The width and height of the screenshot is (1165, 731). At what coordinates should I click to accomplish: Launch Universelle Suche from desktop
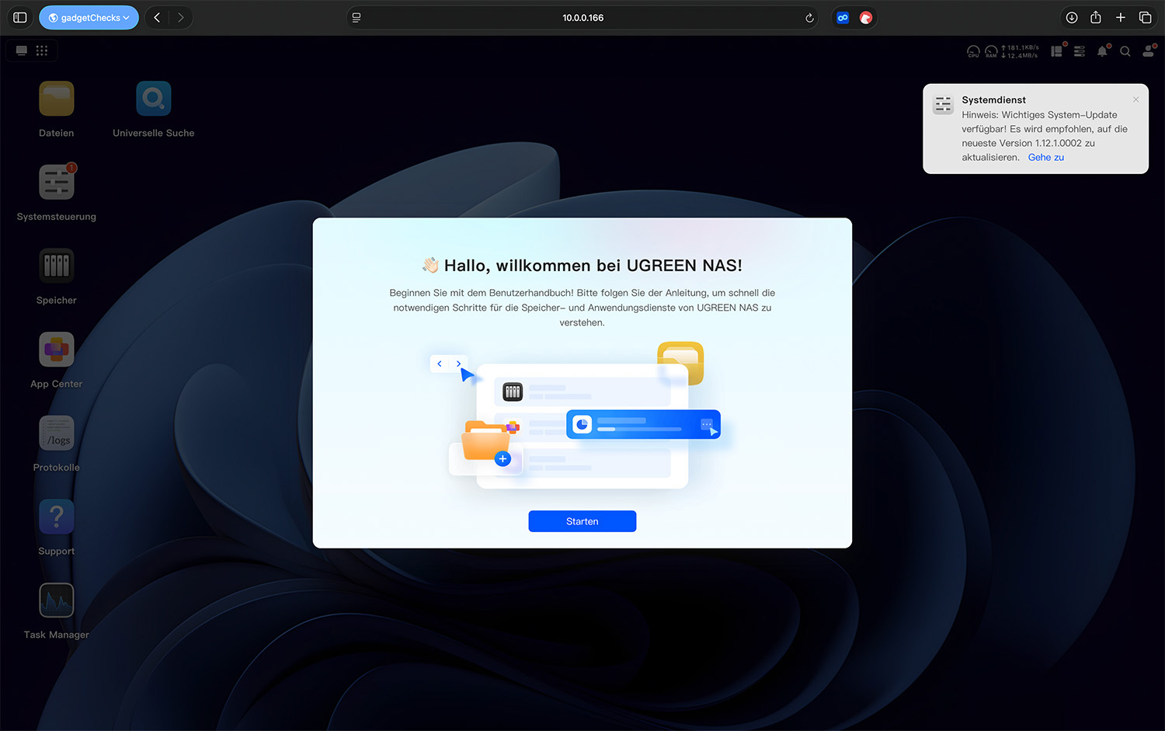click(x=153, y=99)
